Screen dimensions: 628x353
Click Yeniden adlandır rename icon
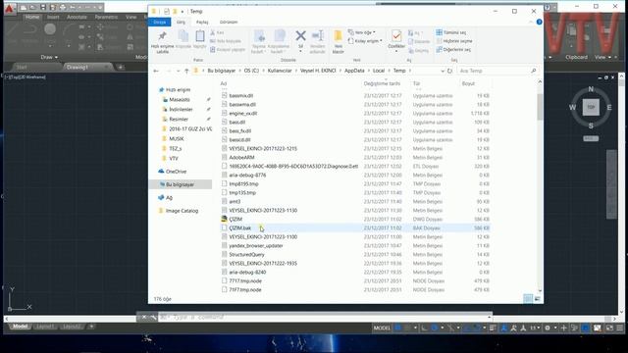[318, 35]
